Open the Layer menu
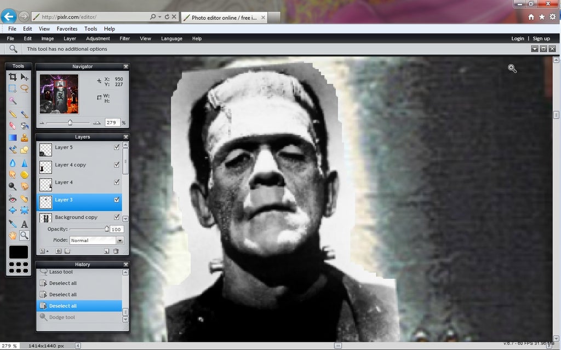The width and height of the screenshot is (561, 350). 70,38
